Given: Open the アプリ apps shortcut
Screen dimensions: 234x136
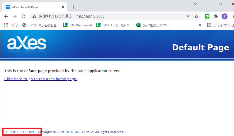Looking at the screenshot, I should [x=11, y=25].
